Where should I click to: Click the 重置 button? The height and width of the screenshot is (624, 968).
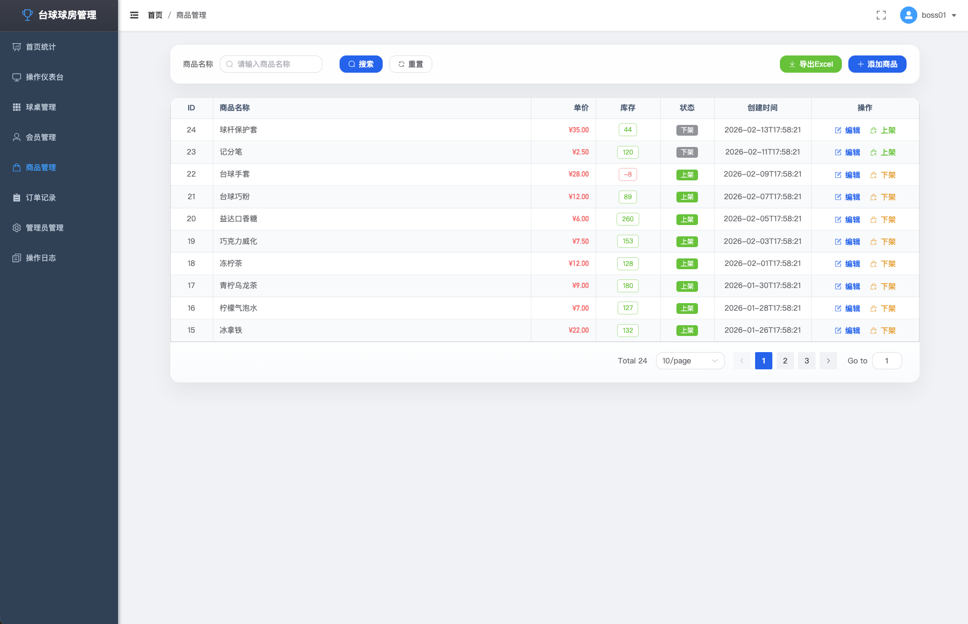(411, 64)
